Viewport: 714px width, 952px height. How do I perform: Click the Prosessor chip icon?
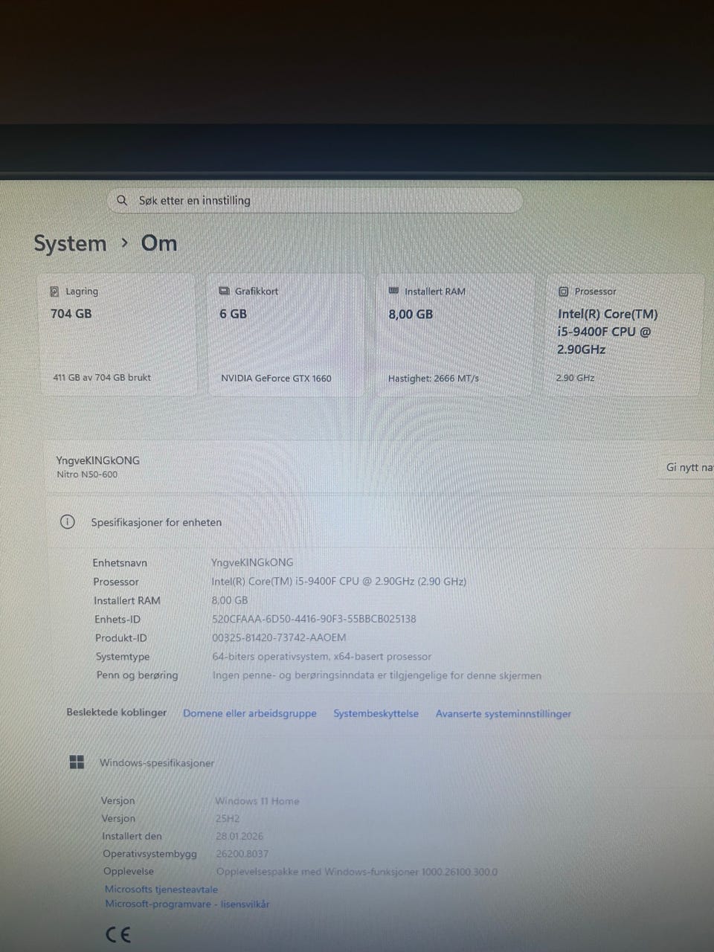pos(563,292)
